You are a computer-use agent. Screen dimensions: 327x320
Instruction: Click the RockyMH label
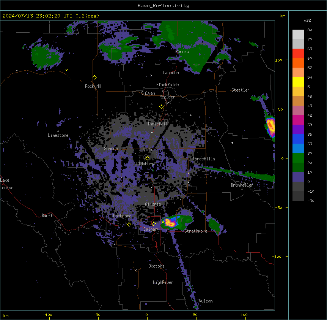point(93,86)
